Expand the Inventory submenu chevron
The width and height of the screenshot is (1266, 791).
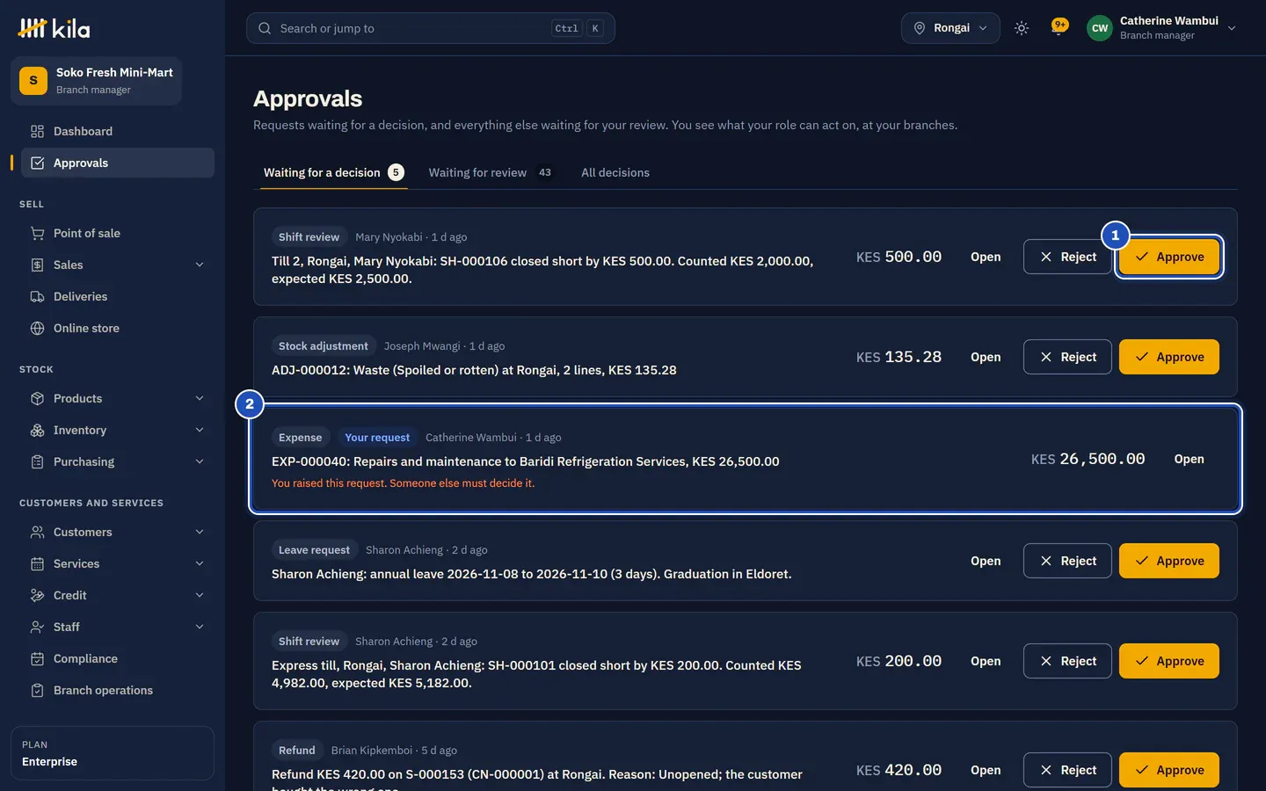coord(200,430)
